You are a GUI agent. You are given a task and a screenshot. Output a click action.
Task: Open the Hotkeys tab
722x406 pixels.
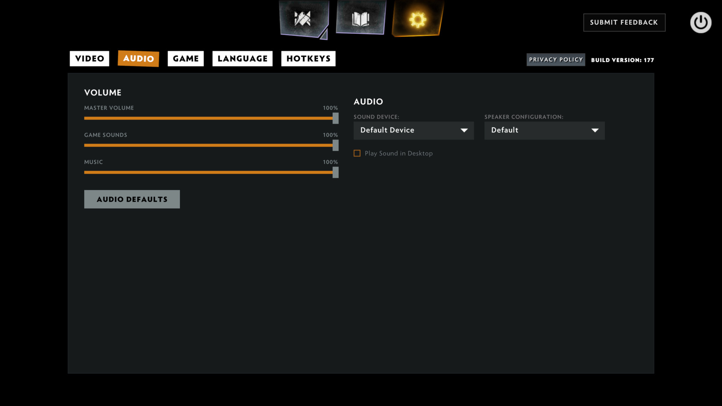pyautogui.click(x=308, y=59)
